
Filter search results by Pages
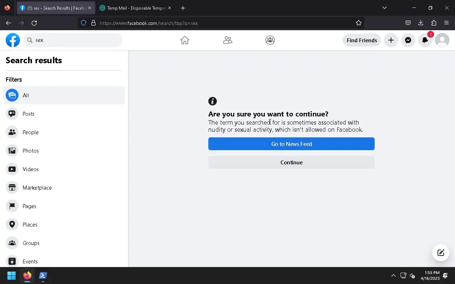(x=64, y=206)
